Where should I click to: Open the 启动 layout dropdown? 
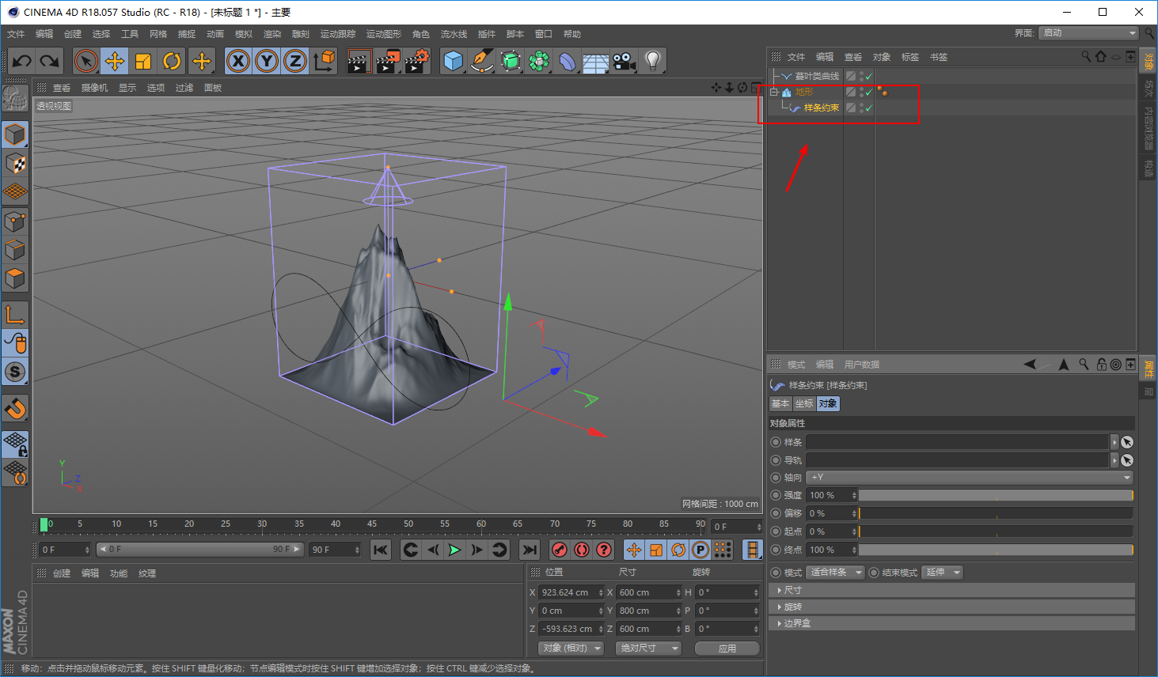click(1089, 32)
